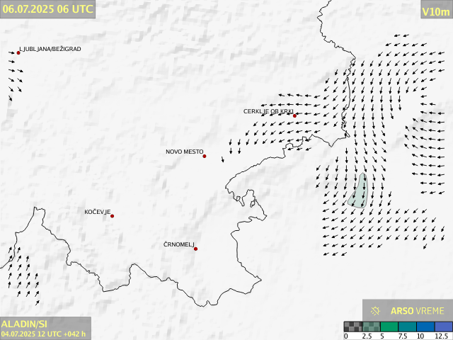Click the Kočevje red station dot
The height and width of the screenshot is (340, 453).
pos(113,216)
